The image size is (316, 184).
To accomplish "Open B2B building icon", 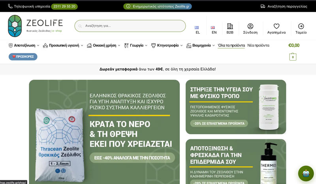I will 230,26.
